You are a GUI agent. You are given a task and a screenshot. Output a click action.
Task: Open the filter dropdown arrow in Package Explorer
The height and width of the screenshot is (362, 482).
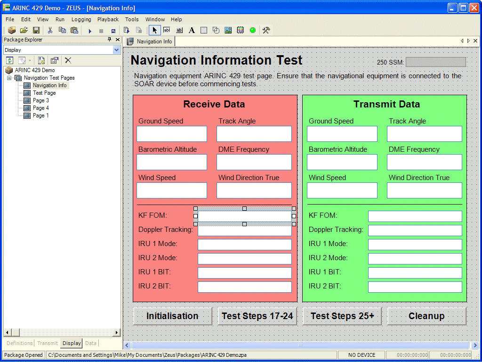30,60
